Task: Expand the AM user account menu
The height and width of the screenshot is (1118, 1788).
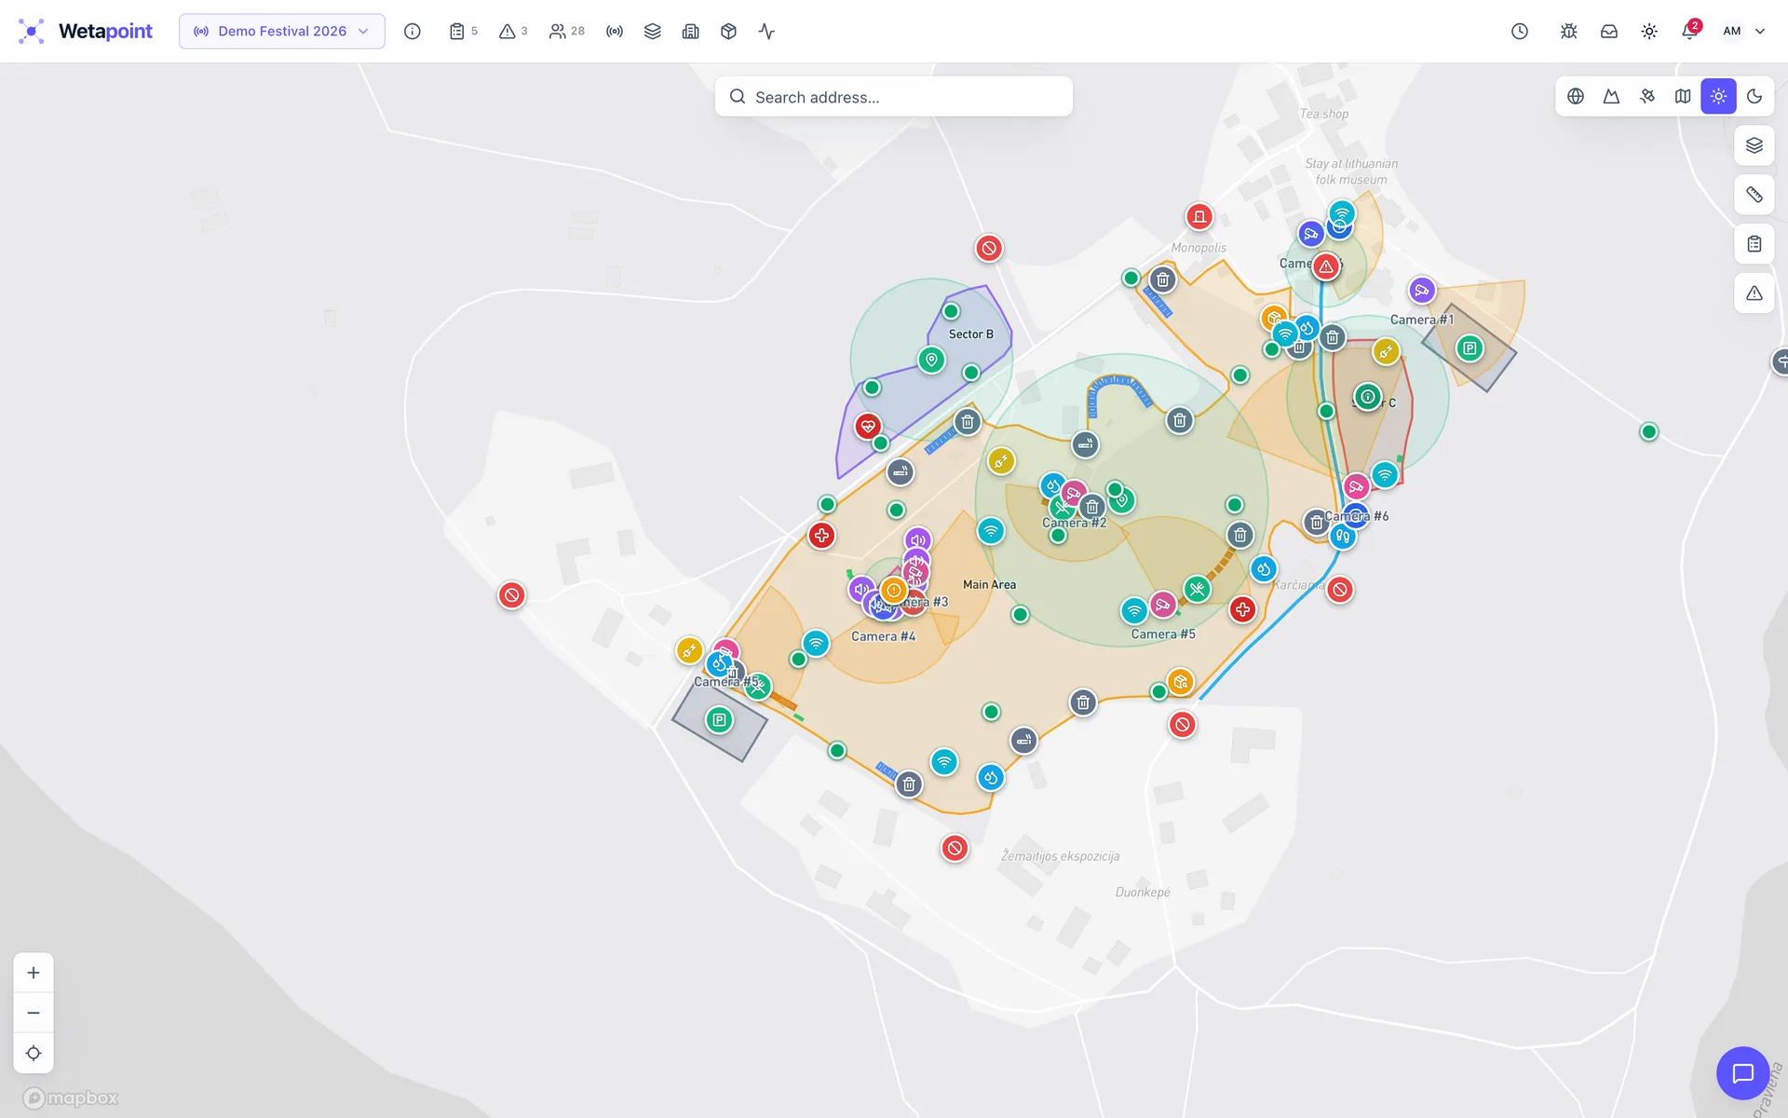Action: (1743, 31)
